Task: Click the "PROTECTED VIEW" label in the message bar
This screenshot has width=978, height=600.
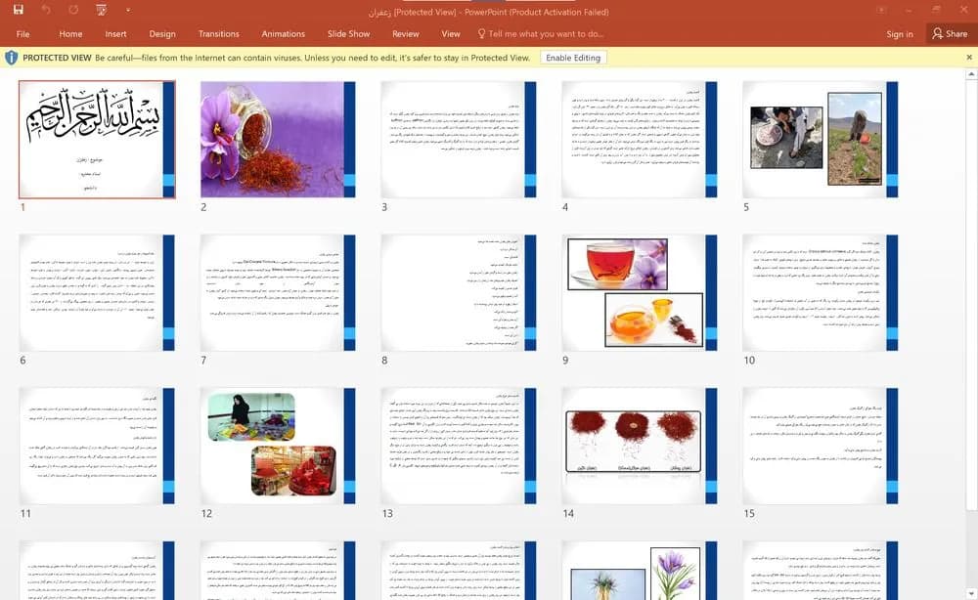Action: coord(58,58)
